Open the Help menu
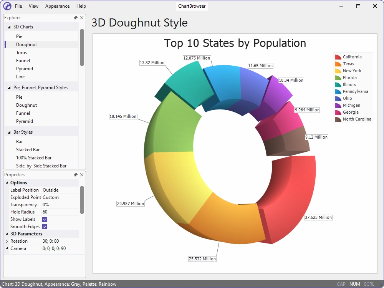Image resolution: width=384 pixels, height=288 pixels. [x=81, y=6]
